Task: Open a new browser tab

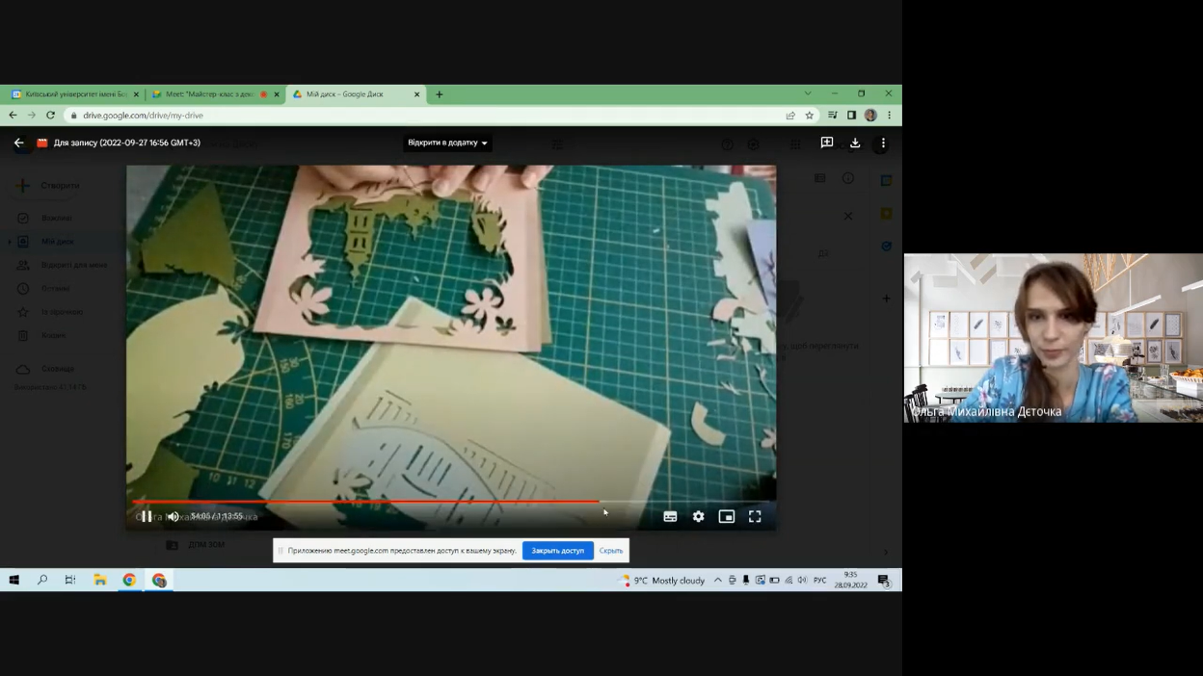Action: tap(440, 94)
